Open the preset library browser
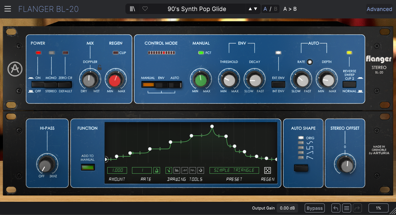 133,9
